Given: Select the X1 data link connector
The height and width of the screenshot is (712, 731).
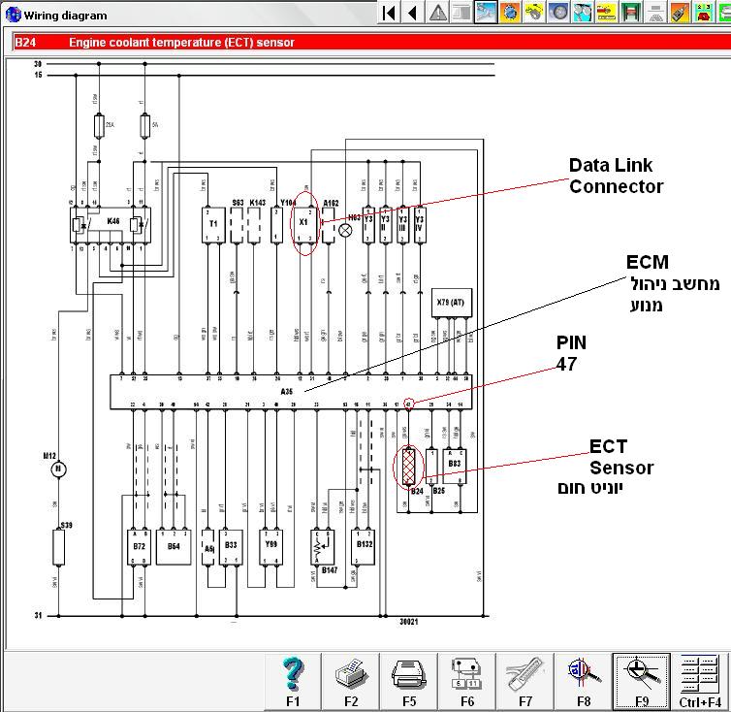Looking at the screenshot, I should [x=304, y=221].
